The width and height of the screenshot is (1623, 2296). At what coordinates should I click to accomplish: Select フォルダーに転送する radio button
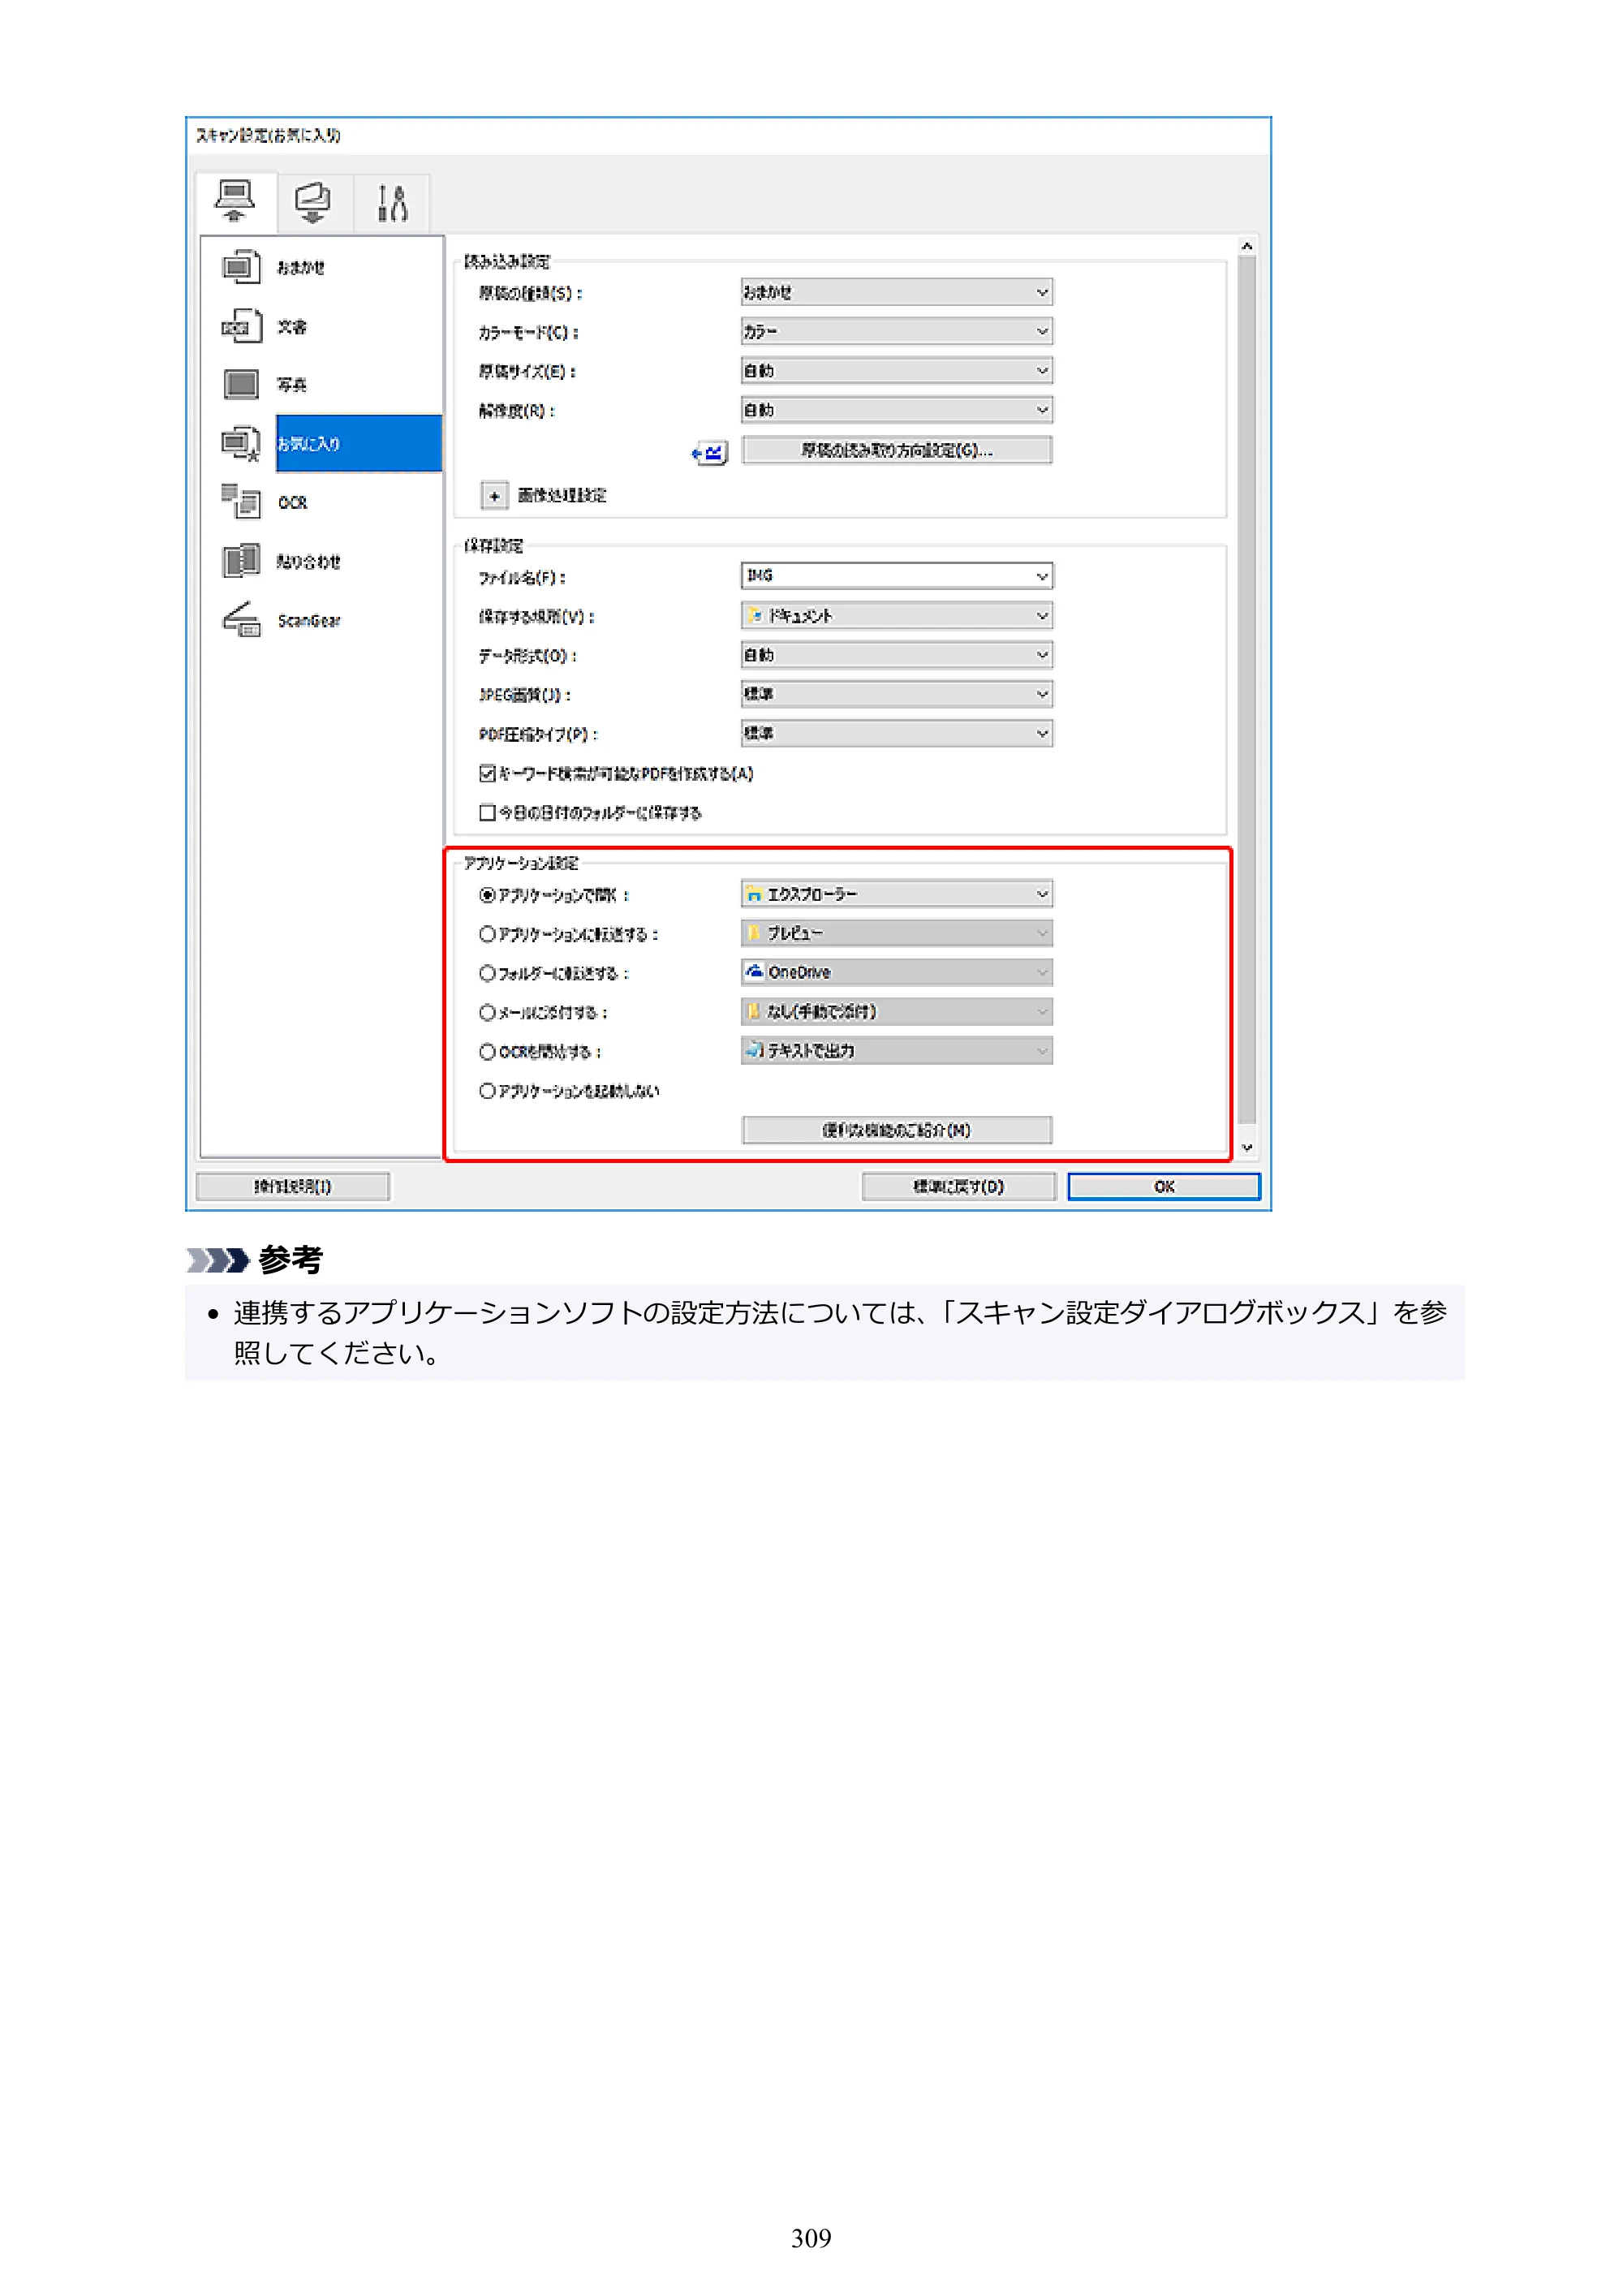coord(487,973)
